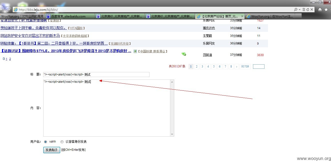Image resolution: width=331 pixels, height=161 pixels.
Task: Open author 雅忘达也 profile
Action: [209, 28]
